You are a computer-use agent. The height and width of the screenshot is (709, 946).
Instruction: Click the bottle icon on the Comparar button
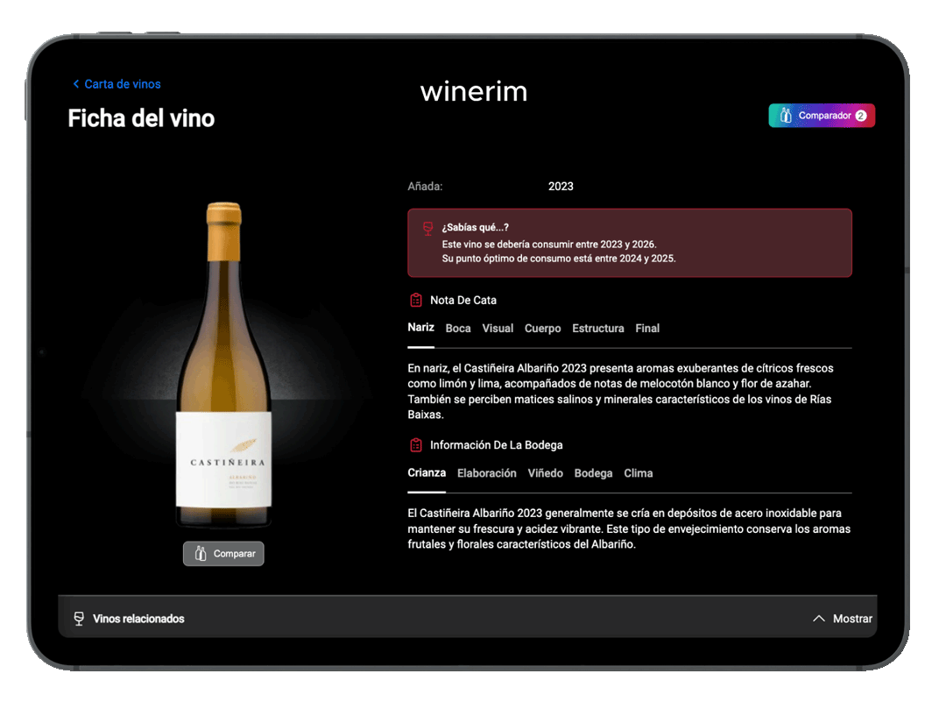click(200, 553)
